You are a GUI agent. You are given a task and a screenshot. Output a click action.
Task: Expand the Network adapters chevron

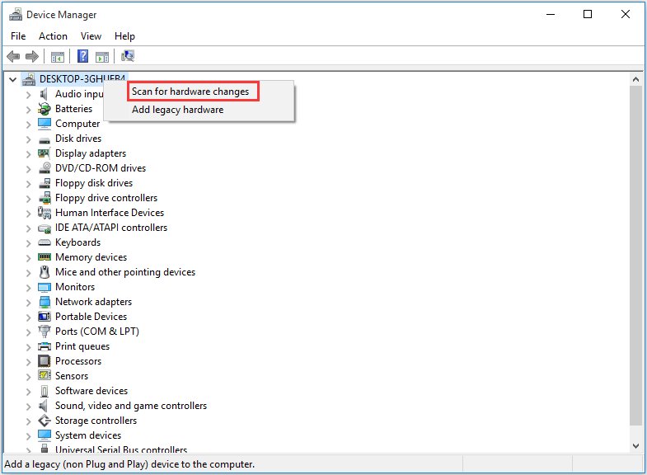[28, 303]
